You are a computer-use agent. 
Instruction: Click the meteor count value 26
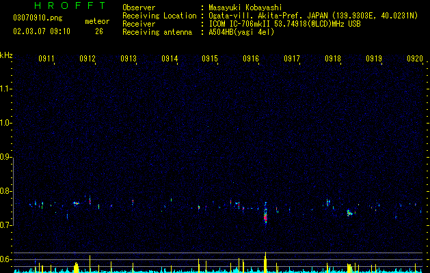[x=99, y=31]
